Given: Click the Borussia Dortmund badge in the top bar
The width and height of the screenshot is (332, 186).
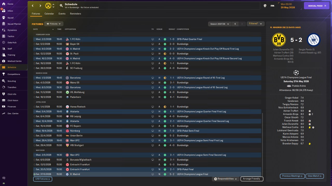Looking at the screenshot, I should 48,6.
